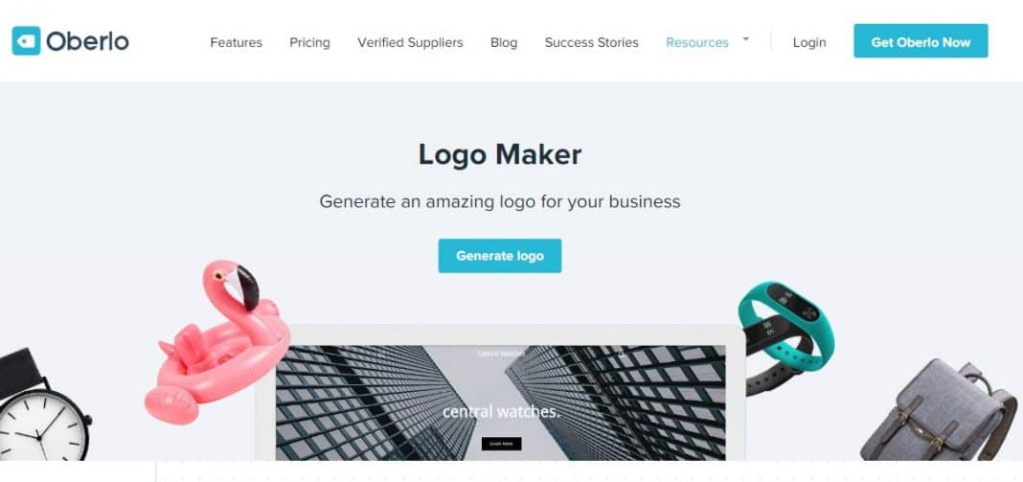Click the 'Generate an amazing logo' subtitle text
The image size is (1023, 482).
(x=500, y=201)
